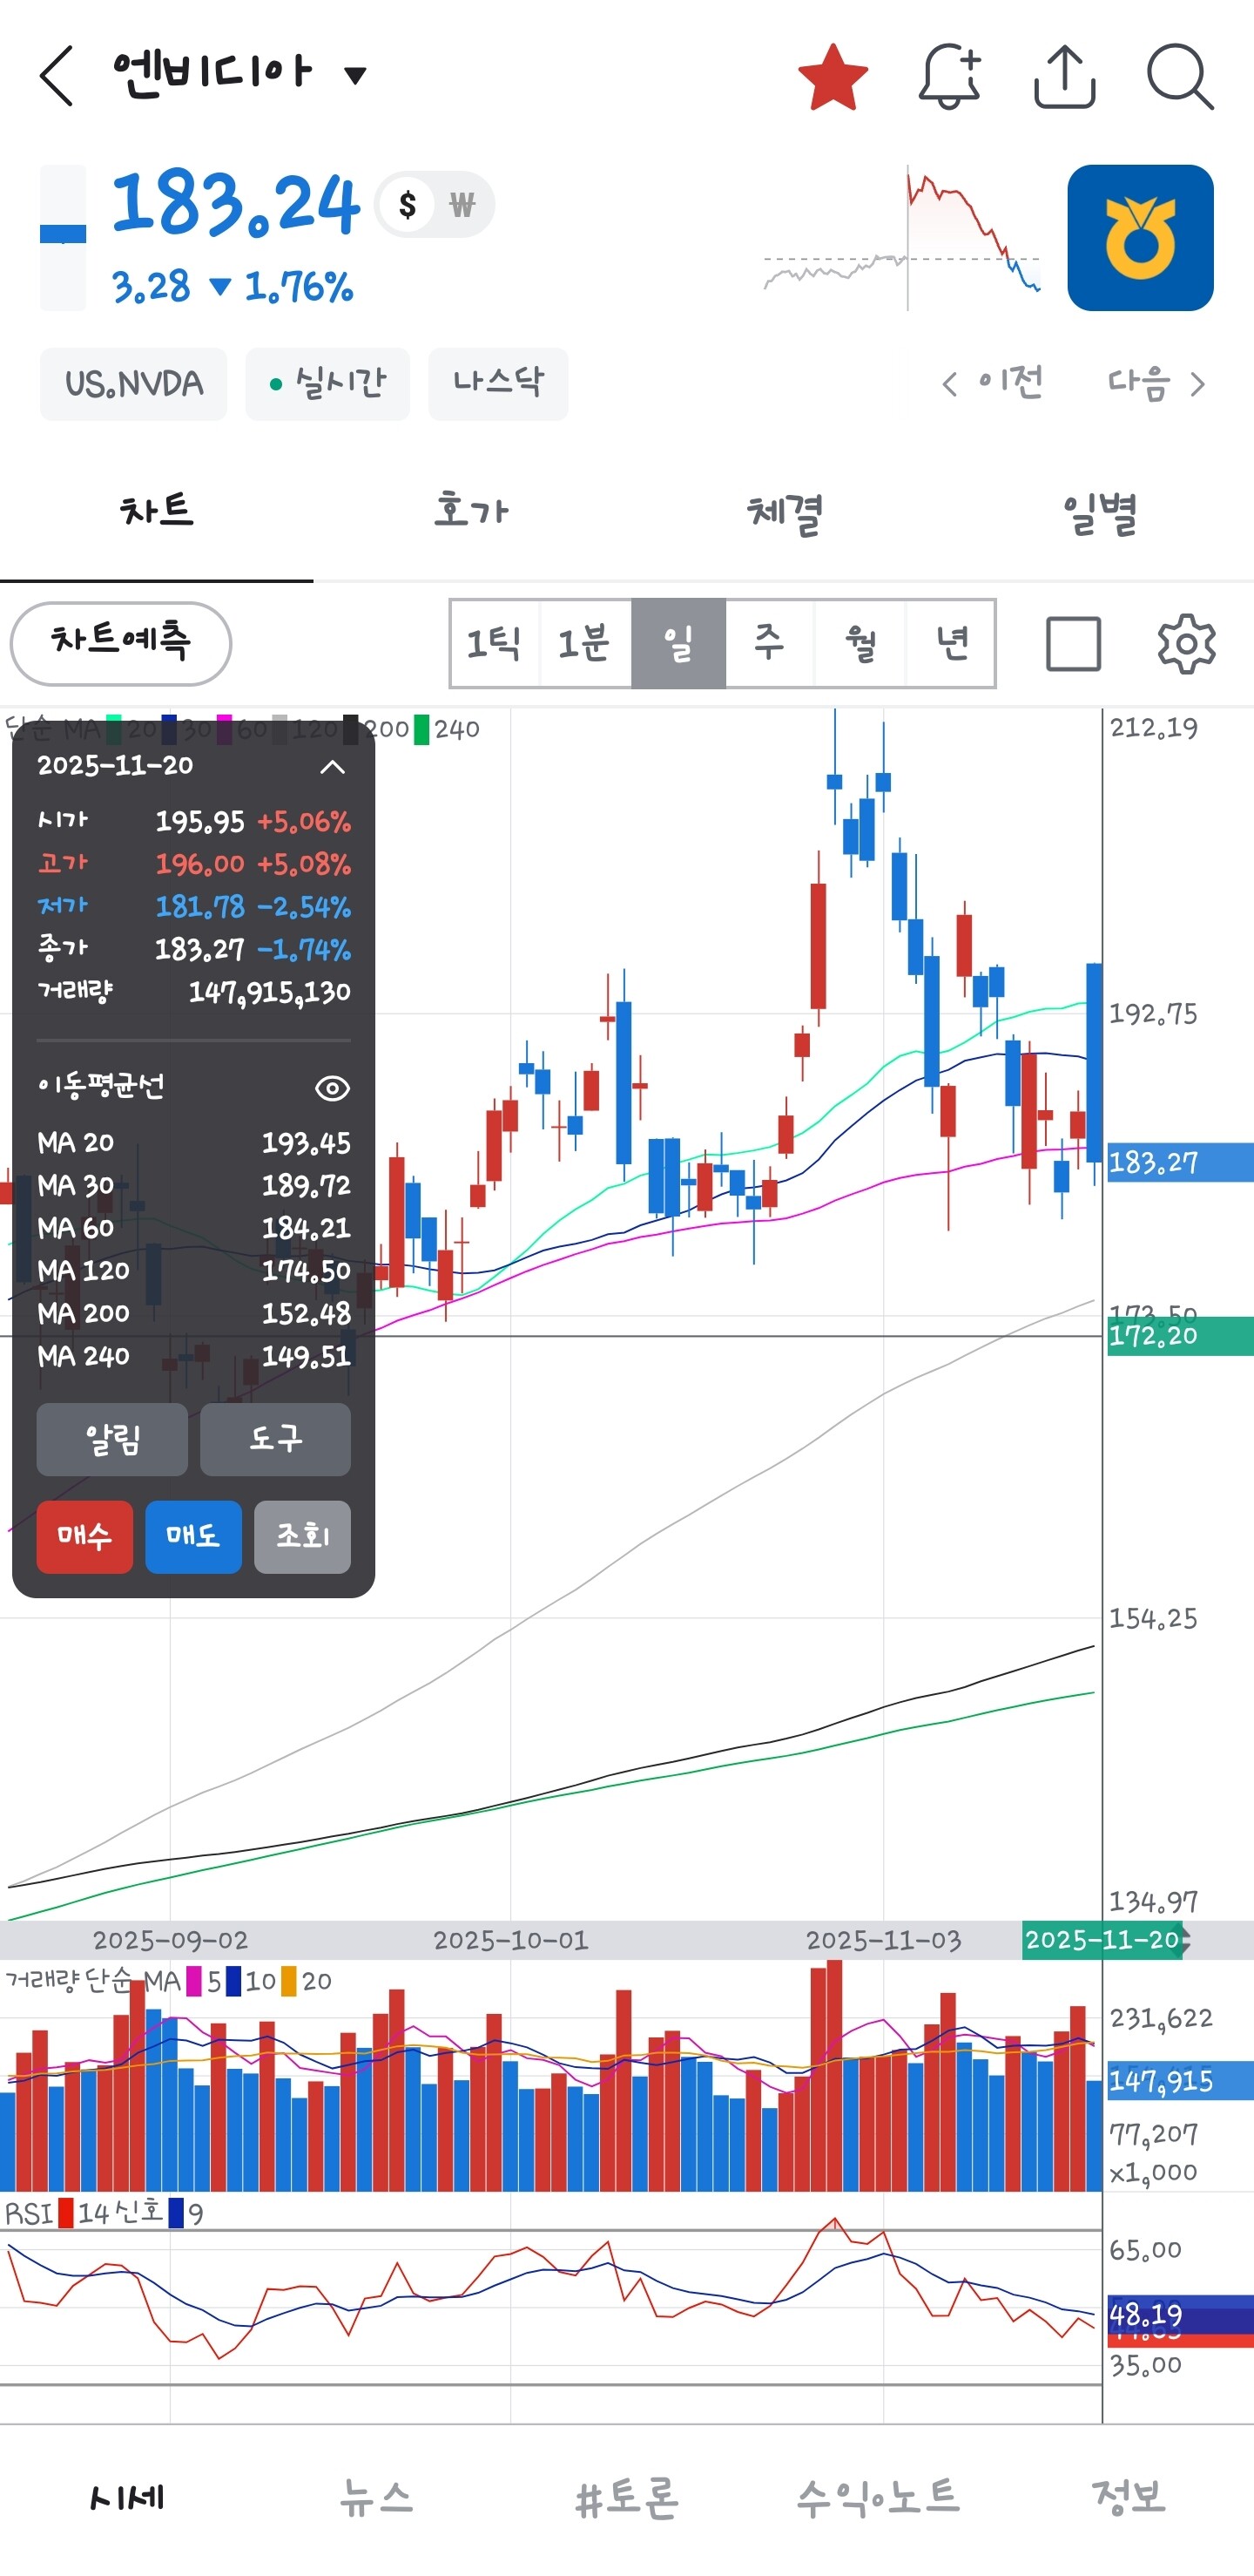Select the 1틱 chart interval
Image resolution: width=1254 pixels, height=2576 pixels.
pyautogui.click(x=495, y=643)
